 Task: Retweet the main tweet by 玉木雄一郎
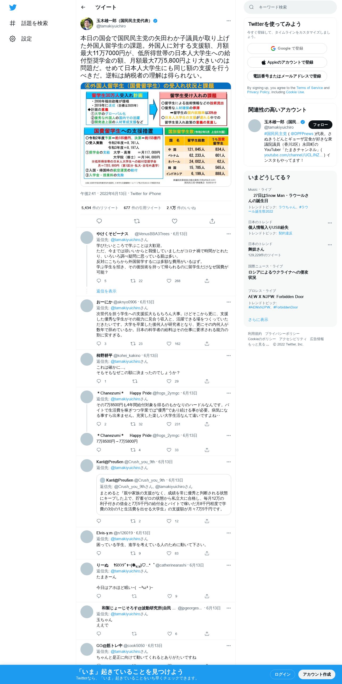pos(137,221)
